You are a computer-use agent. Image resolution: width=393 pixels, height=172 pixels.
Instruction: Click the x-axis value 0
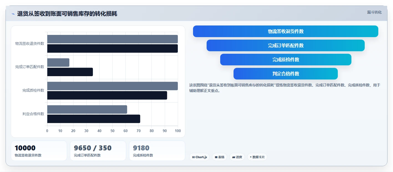[x=47, y=131]
